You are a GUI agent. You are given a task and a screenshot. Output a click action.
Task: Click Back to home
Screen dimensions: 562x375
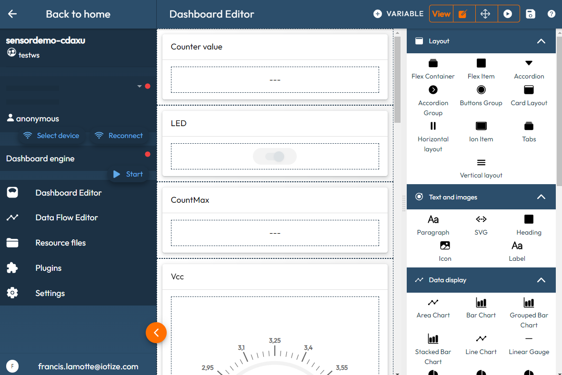click(78, 14)
